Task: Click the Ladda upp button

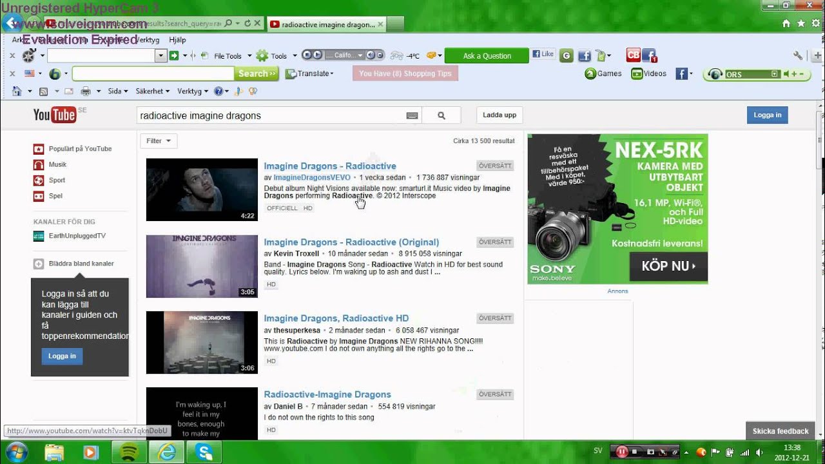Action: (500, 115)
